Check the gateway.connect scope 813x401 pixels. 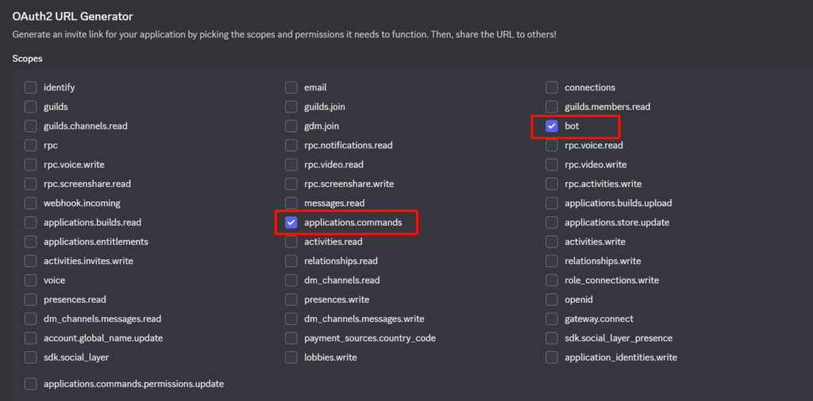click(552, 319)
